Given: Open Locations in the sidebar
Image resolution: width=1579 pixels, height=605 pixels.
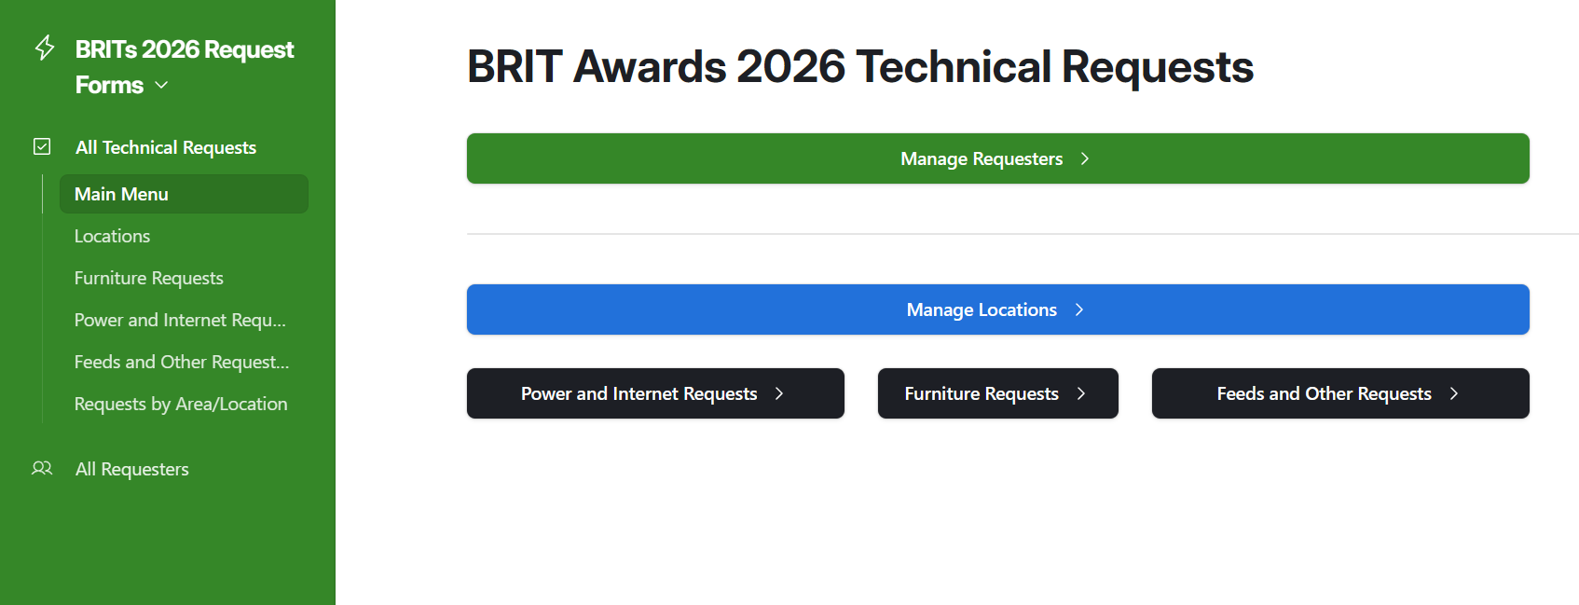Looking at the screenshot, I should (112, 236).
